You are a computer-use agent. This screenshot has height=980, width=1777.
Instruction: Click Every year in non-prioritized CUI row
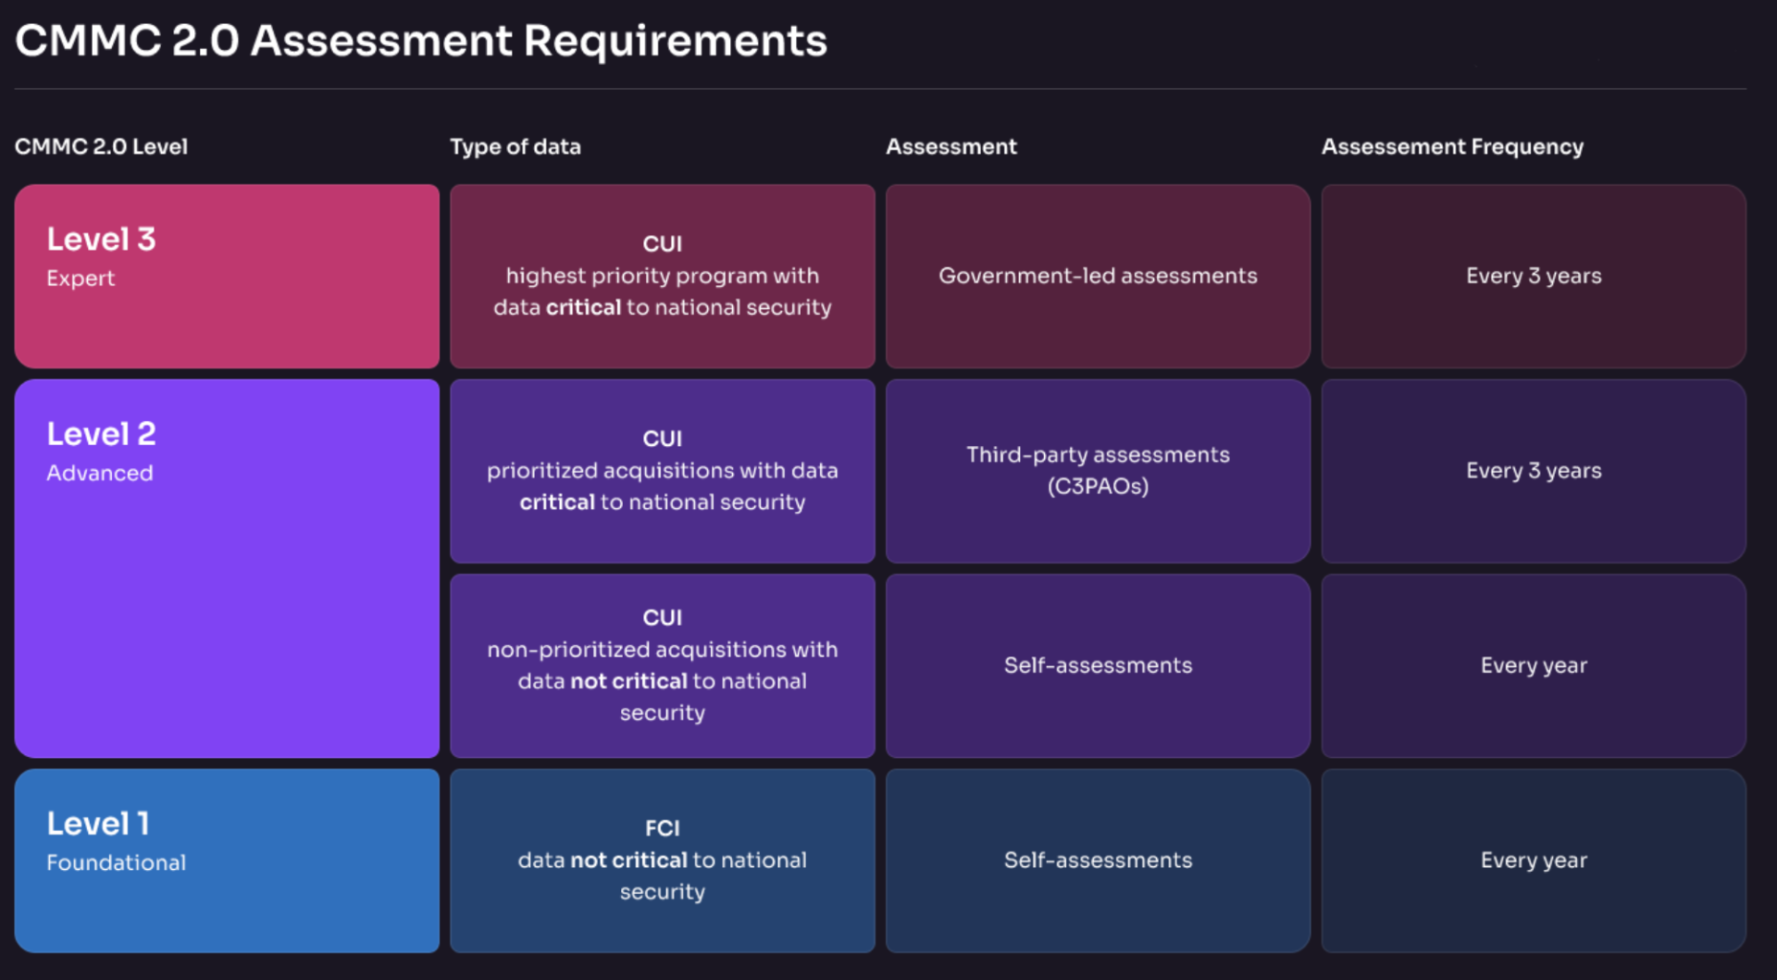click(x=1534, y=665)
